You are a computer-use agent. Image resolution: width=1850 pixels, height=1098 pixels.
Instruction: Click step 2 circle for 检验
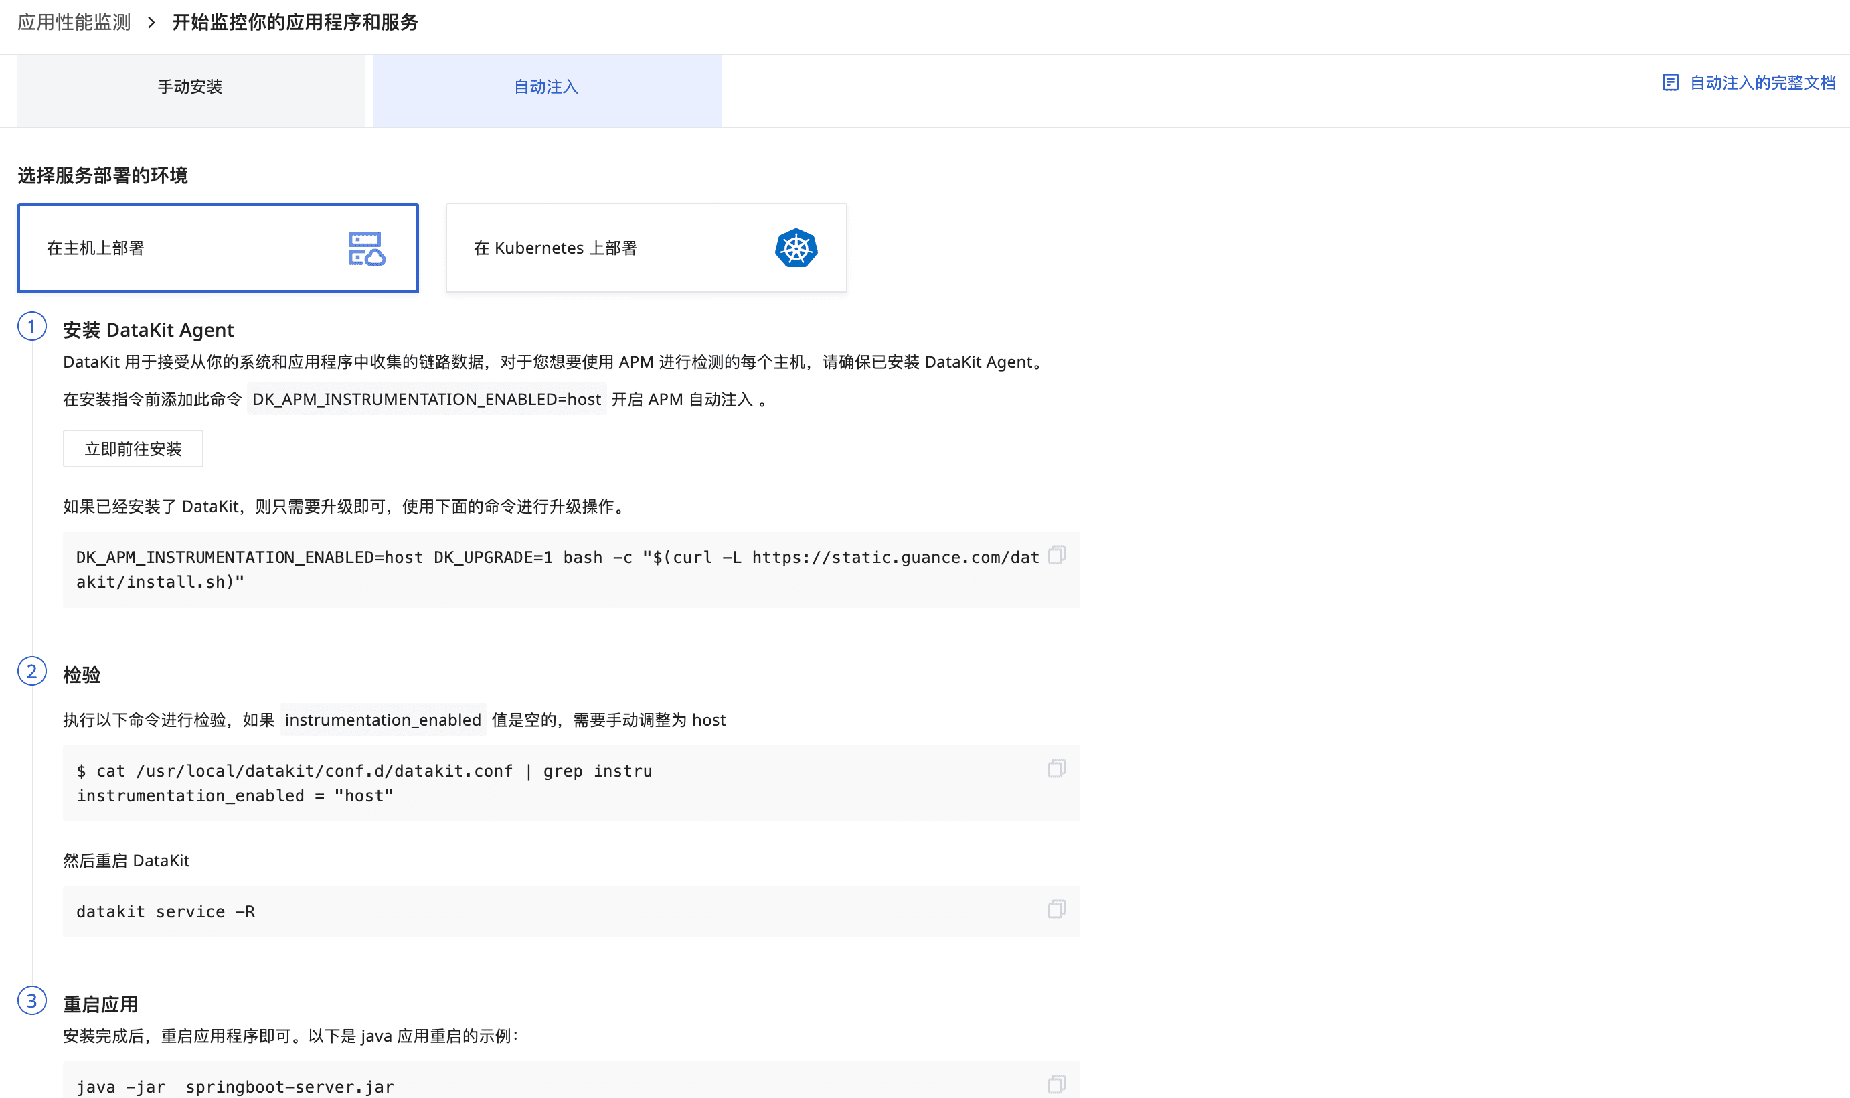[x=32, y=672]
